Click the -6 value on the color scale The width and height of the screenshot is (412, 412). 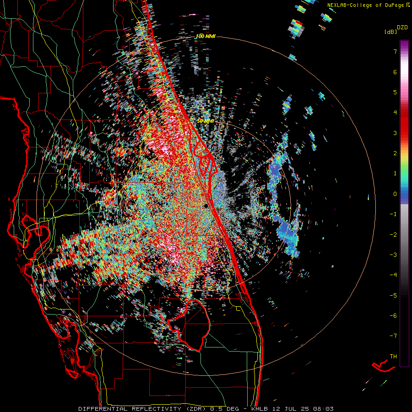click(x=393, y=315)
